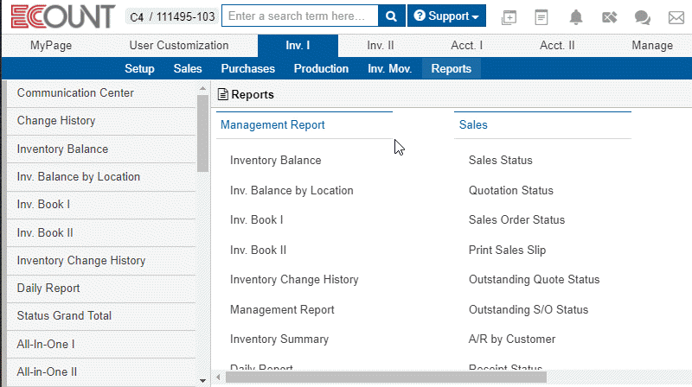The width and height of the screenshot is (692, 387).
Task: Click the Management Report section heading
Action: point(272,125)
